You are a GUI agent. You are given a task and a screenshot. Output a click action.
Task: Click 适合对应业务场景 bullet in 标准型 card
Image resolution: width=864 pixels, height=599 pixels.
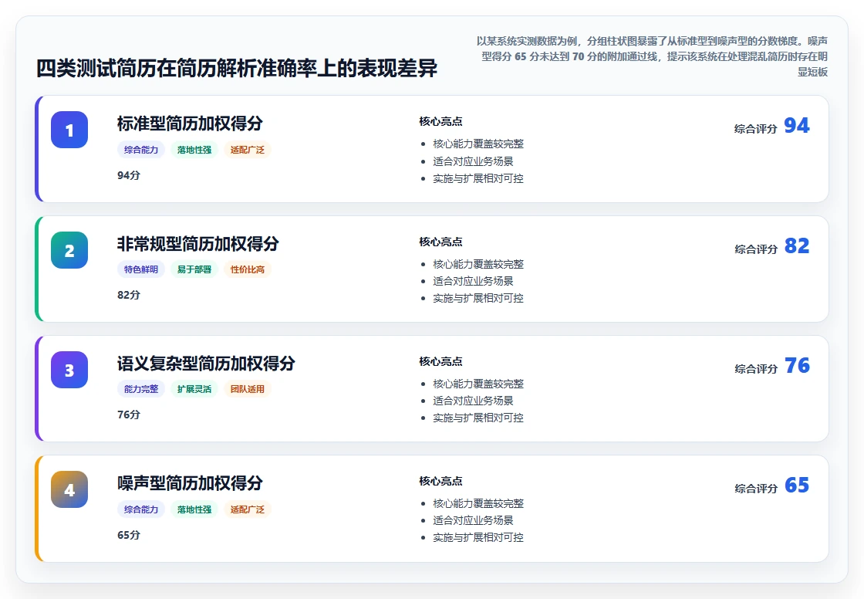click(474, 161)
